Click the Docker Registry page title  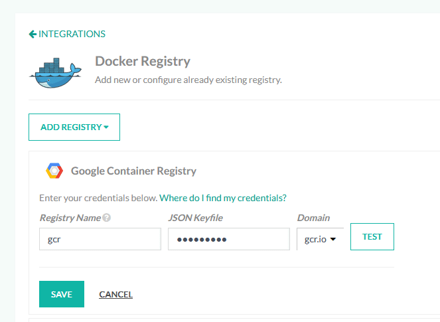(x=143, y=61)
